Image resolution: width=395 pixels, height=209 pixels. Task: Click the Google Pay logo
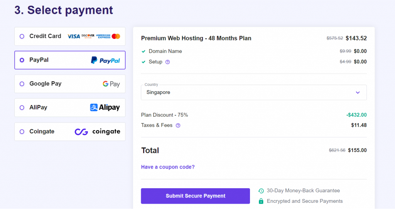111,84
